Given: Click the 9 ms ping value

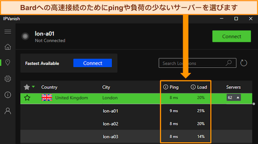Looking at the screenshot, I should point(174,111).
